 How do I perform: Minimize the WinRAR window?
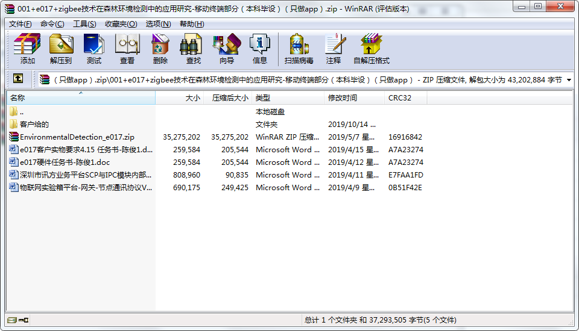point(521,6)
